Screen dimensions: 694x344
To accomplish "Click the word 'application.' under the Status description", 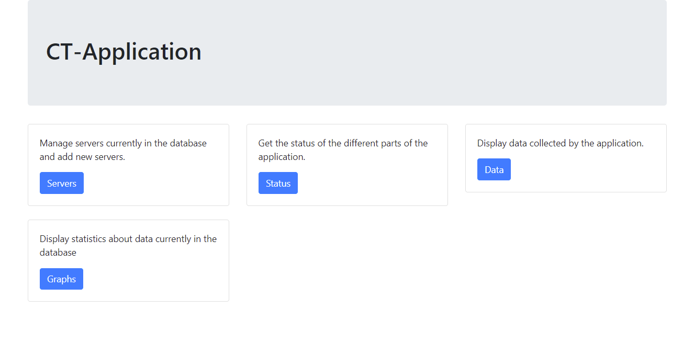I will [282, 157].
